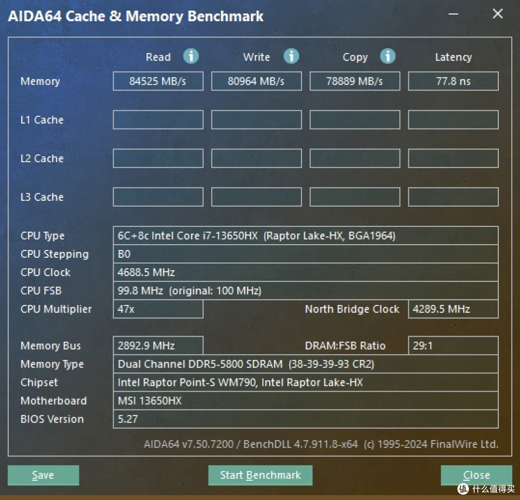The width and height of the screenshot is (520, 500).
Task: Click the empty L1 Cache Copy field
Action: [x=355, y=119]
